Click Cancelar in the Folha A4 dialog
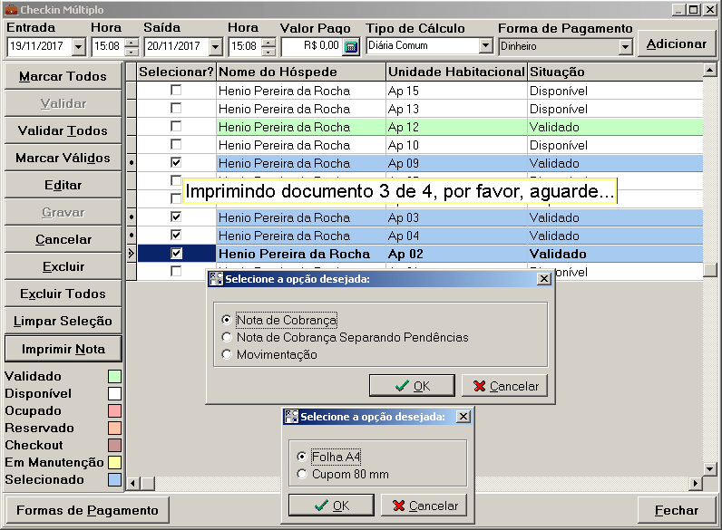722x530 pixels. click(x=424, y=506)
